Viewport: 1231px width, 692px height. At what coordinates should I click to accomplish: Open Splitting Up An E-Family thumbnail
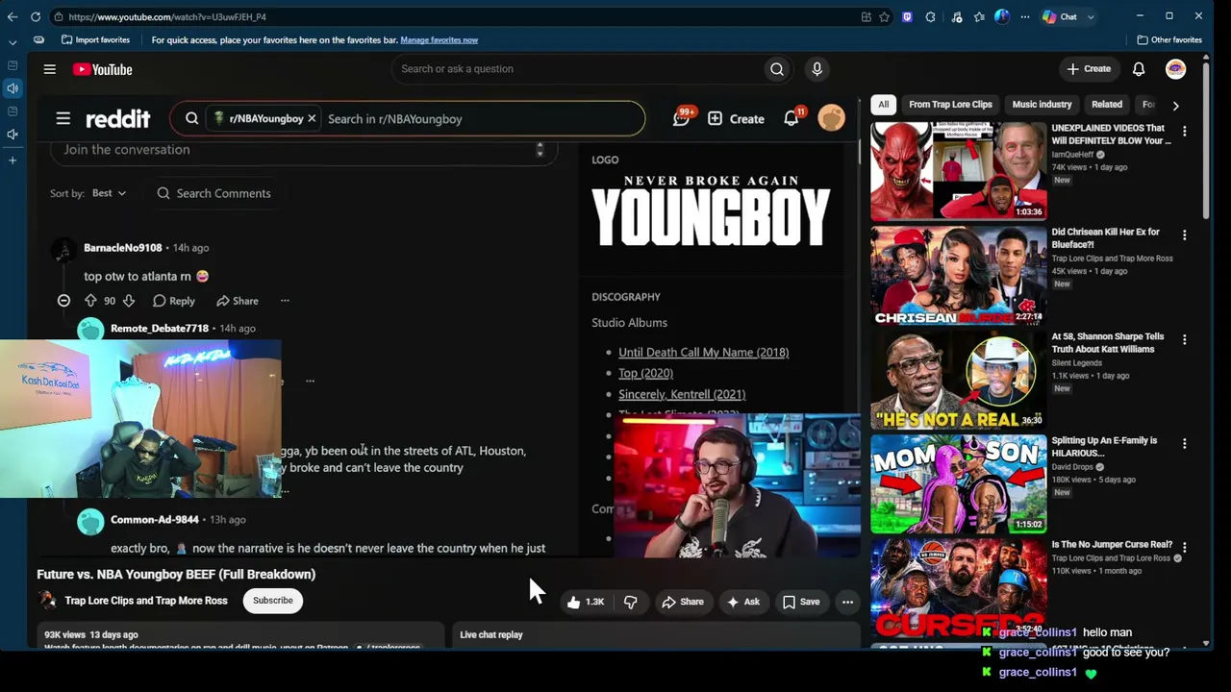958,483
